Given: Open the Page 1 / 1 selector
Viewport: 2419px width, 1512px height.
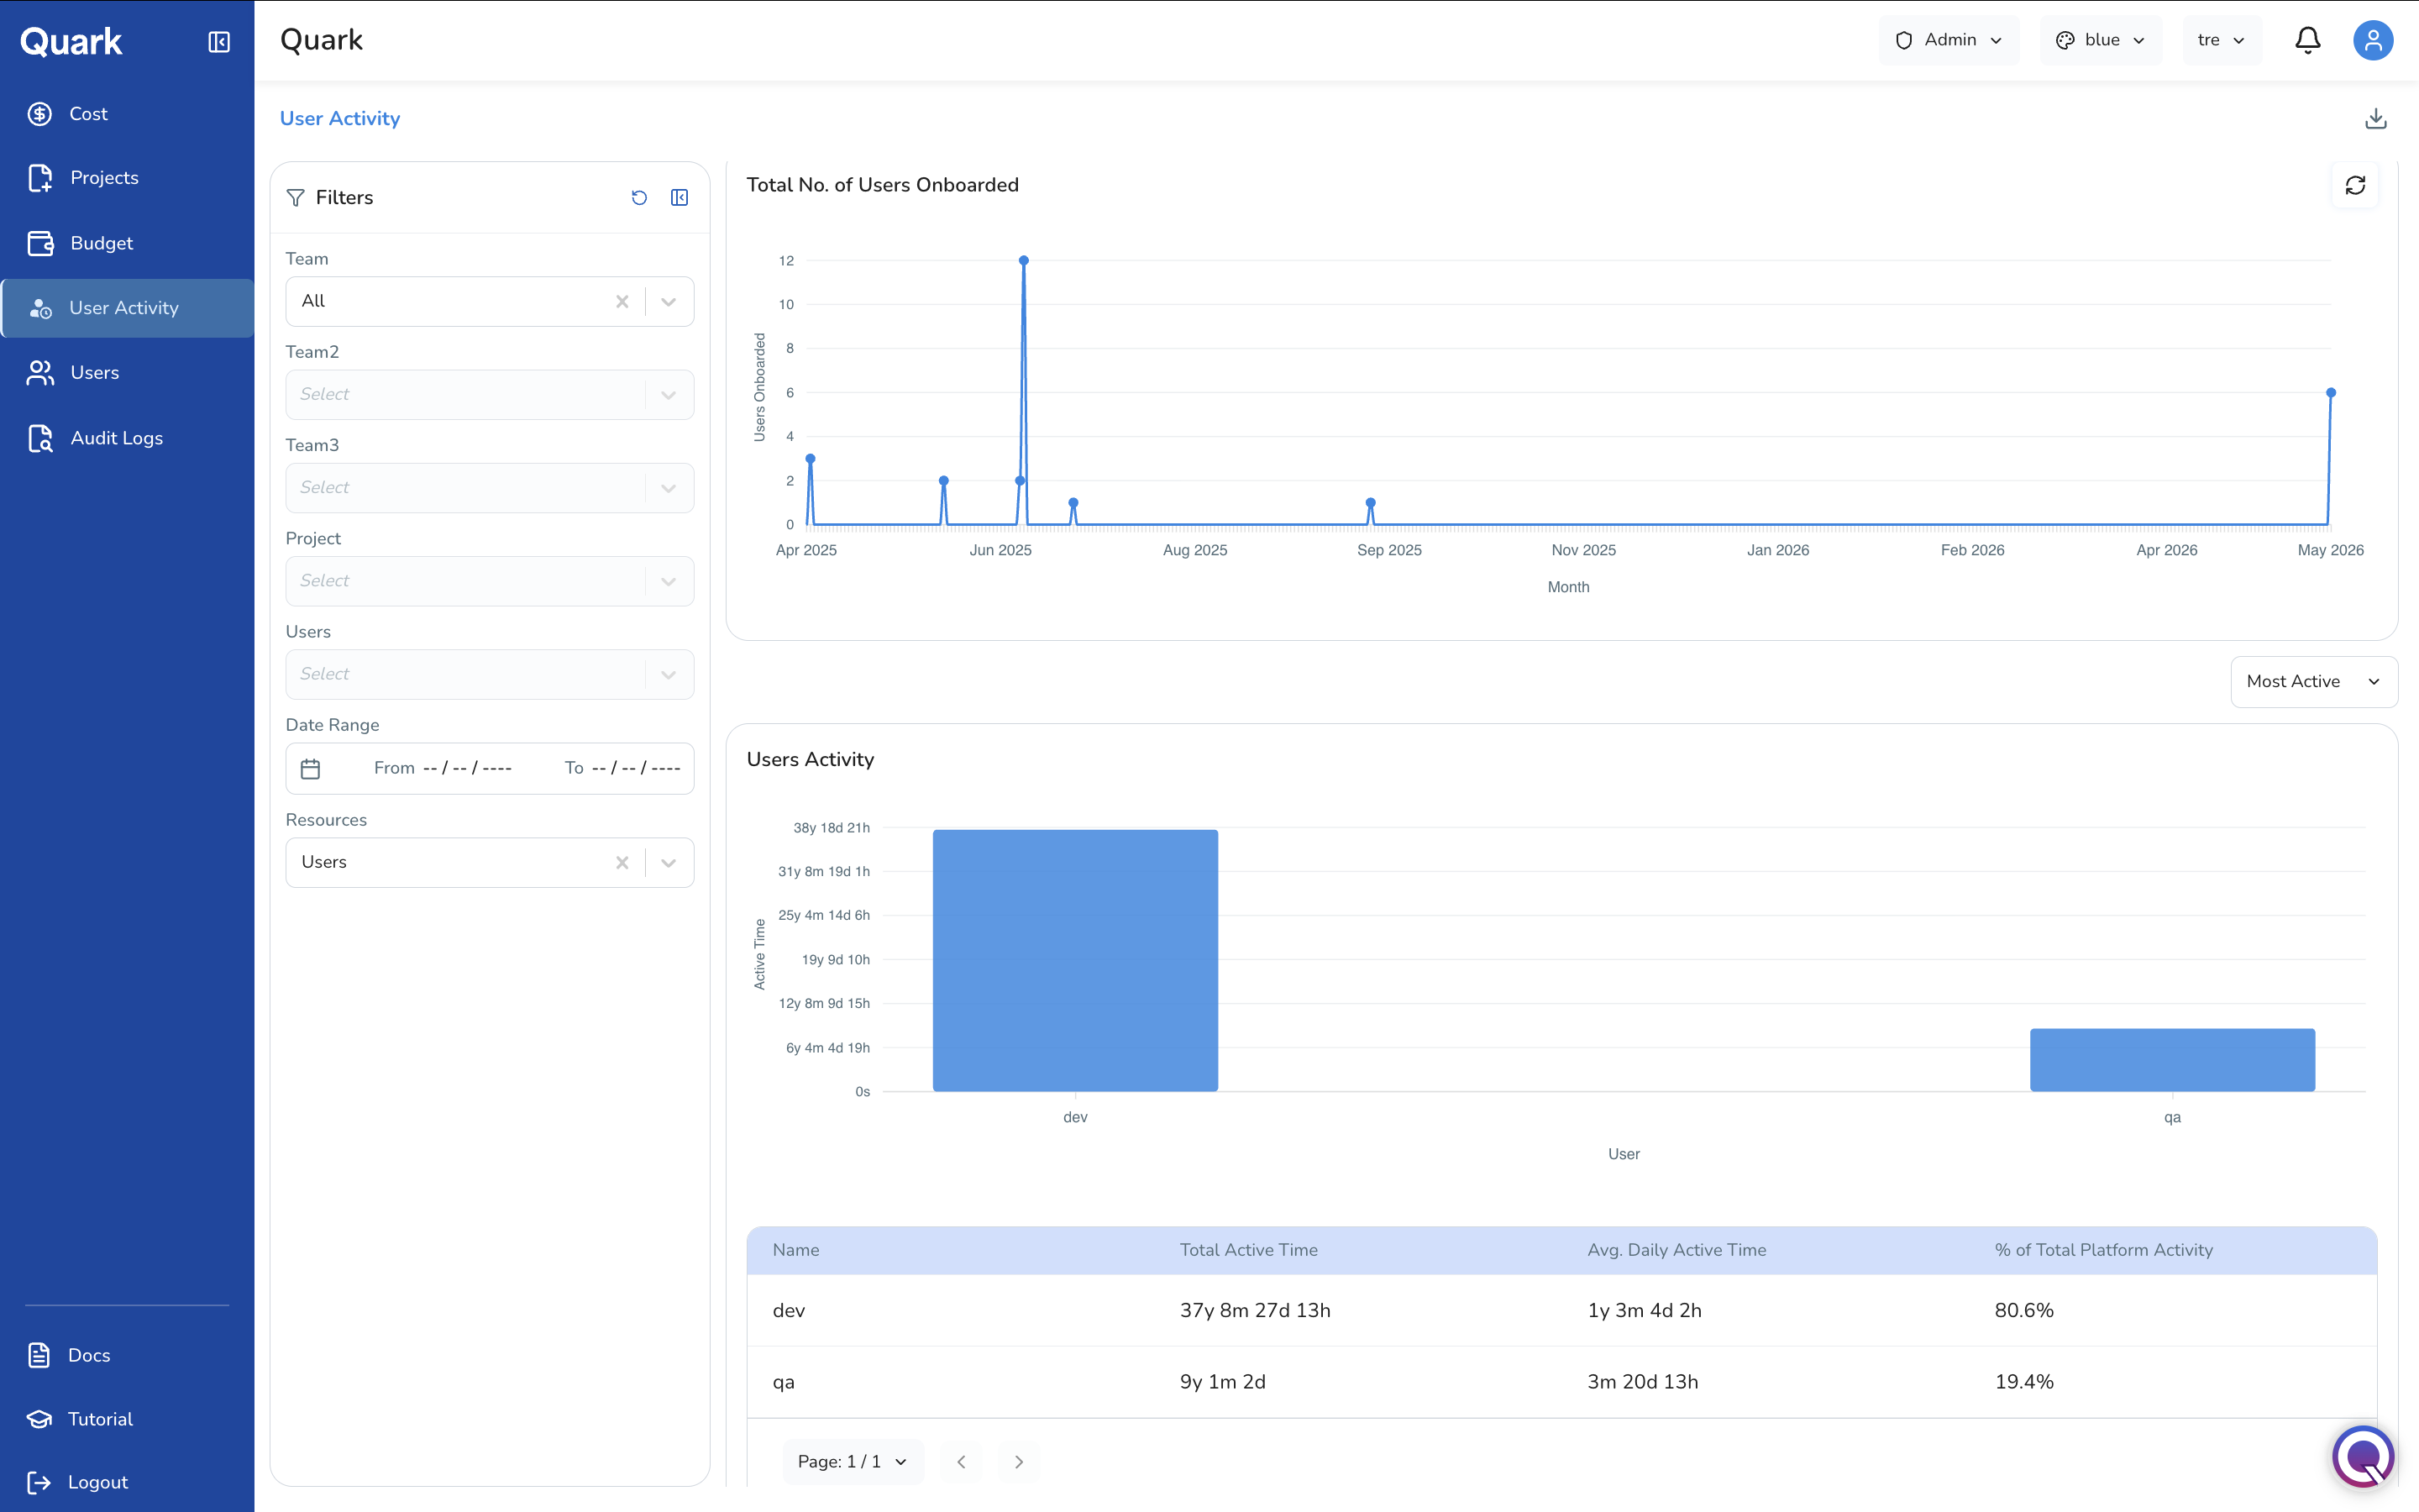Looking at the screenshot, I should click(853, 1462).
